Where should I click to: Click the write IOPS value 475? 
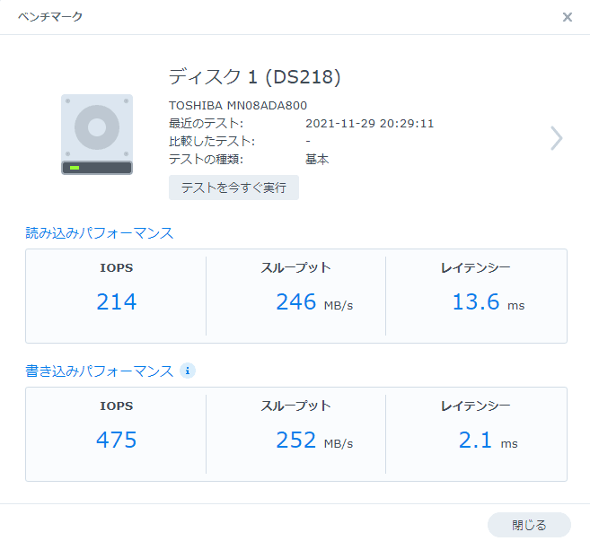[x=116, y=441]
